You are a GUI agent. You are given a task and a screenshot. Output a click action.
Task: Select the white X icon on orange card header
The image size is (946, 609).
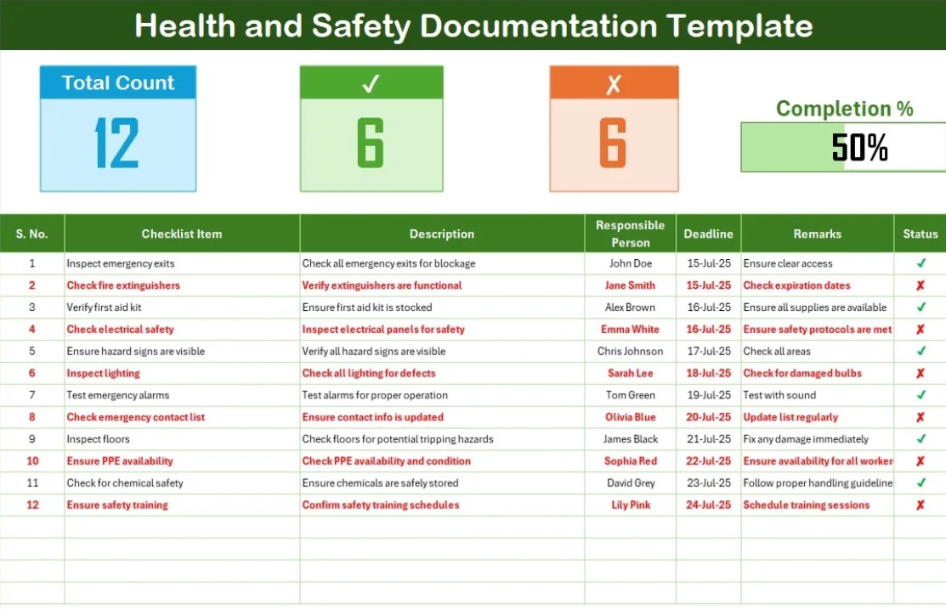614,84
